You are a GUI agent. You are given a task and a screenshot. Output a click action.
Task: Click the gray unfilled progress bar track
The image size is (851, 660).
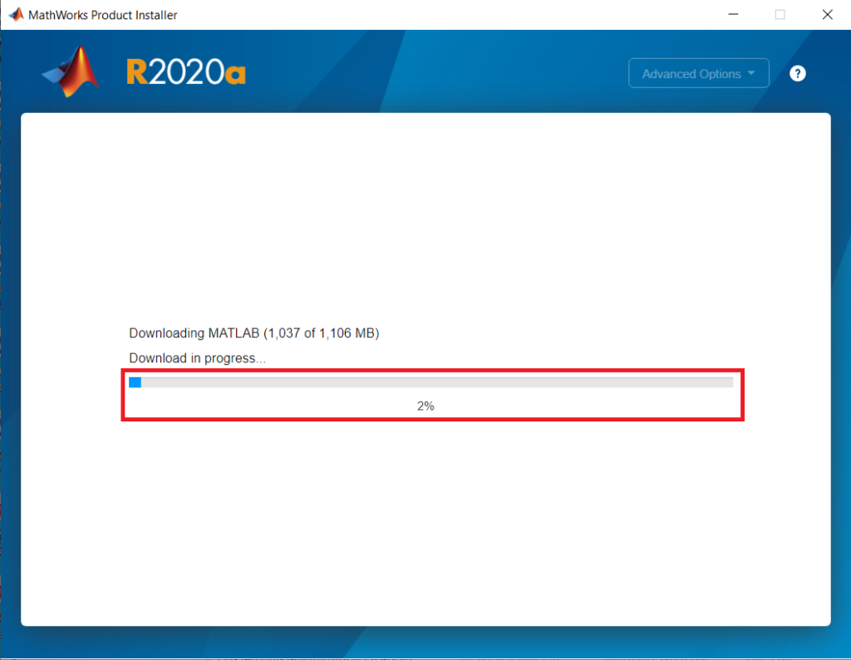(x=432, y=382)
